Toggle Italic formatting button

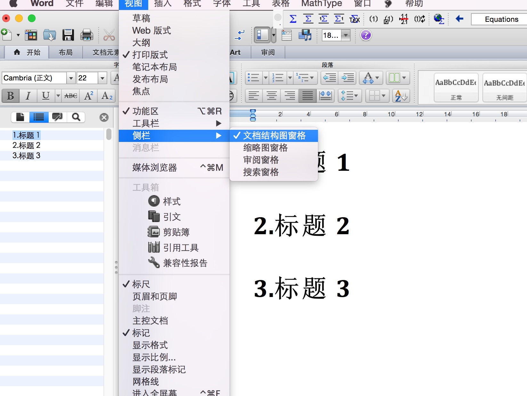[x=28, y=95]
